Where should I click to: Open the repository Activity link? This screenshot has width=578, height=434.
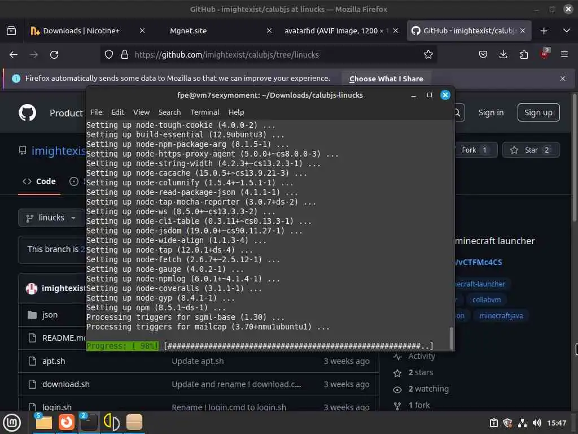point(421,356)
